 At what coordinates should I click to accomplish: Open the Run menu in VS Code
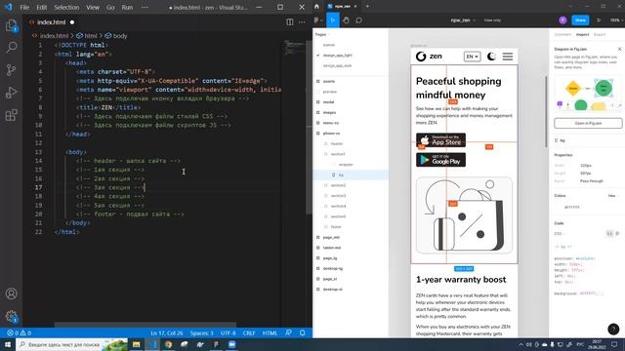click(127, 7)
